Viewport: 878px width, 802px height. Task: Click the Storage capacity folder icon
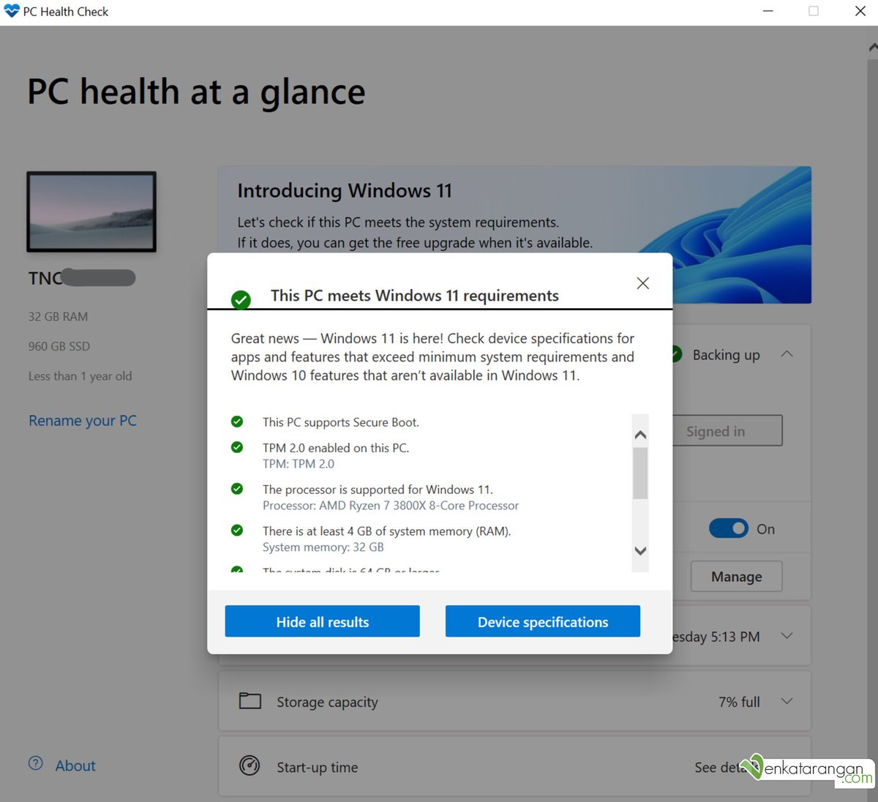click(250, 701)
